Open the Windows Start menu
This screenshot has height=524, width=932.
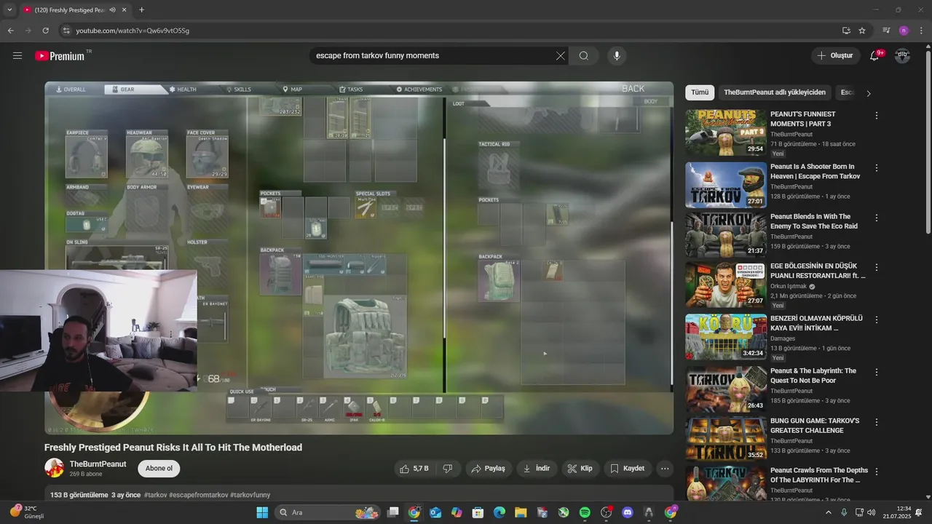click(262, 512)
